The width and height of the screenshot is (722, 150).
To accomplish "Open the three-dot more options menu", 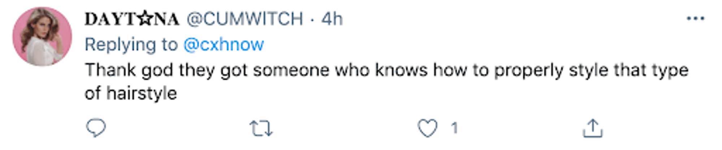I will point(695,19).
